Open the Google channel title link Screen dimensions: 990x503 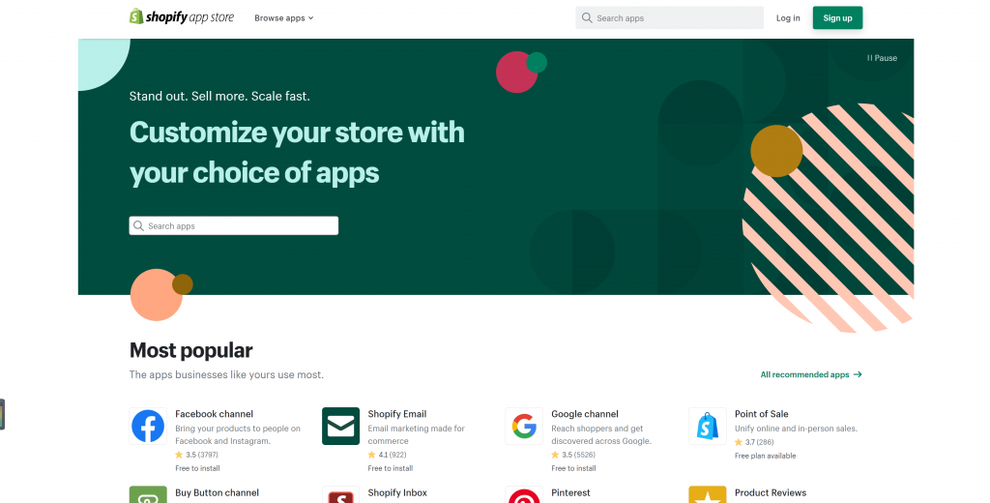pyautogui.click(x=585, y=414)
